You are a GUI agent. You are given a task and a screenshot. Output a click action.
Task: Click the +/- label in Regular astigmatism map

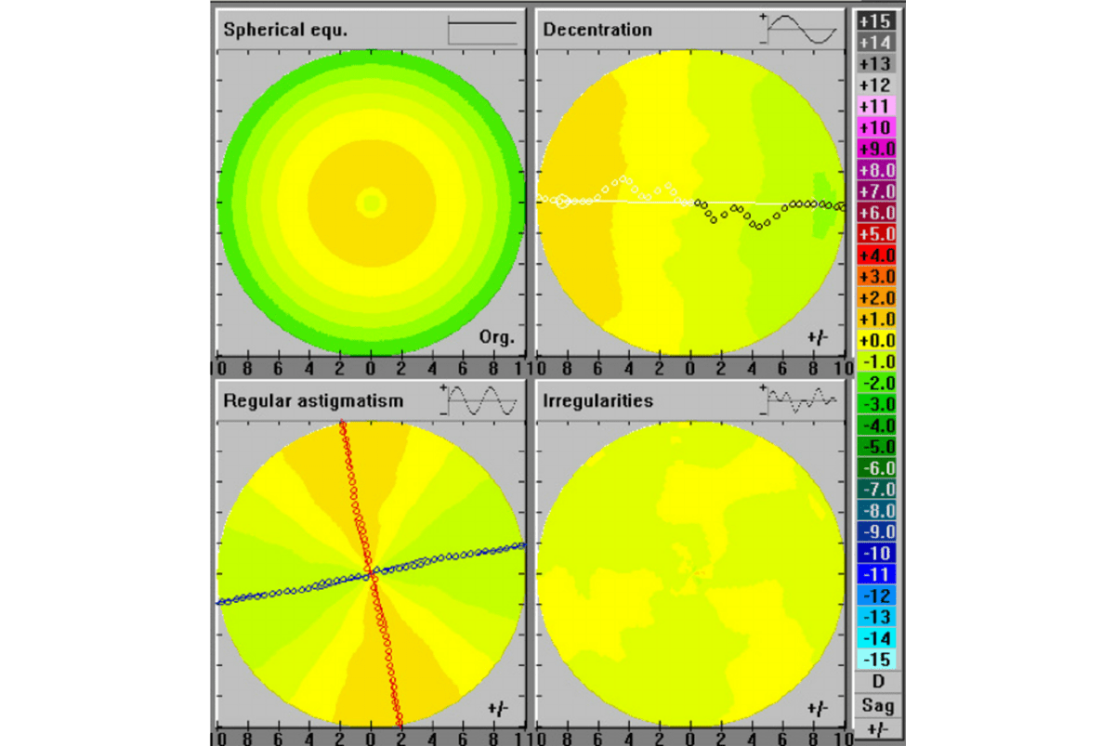[499, 709]
